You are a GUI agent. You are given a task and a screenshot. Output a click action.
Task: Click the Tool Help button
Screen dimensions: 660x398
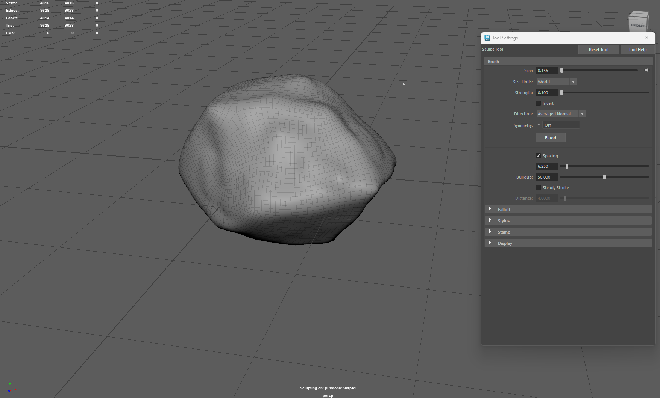[x=637, y=49]
